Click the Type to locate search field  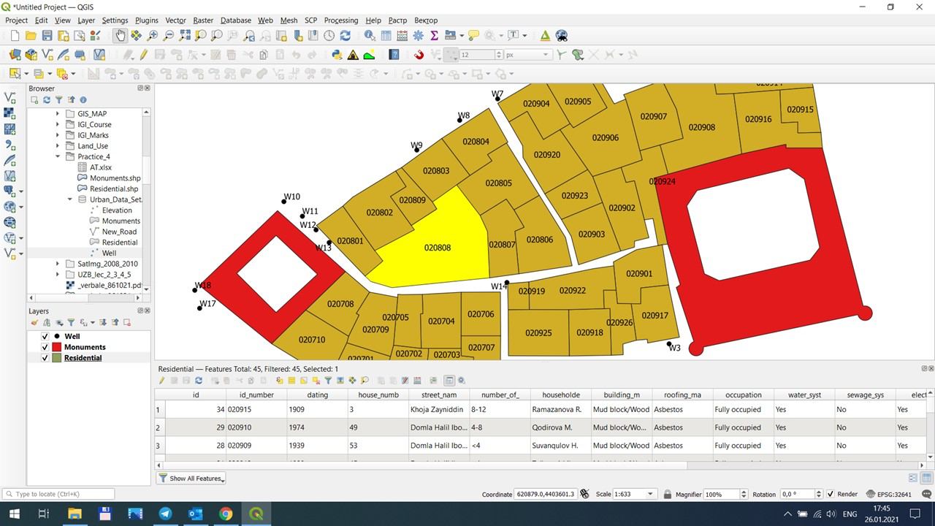pyautogui.click(x=58, y=494)
